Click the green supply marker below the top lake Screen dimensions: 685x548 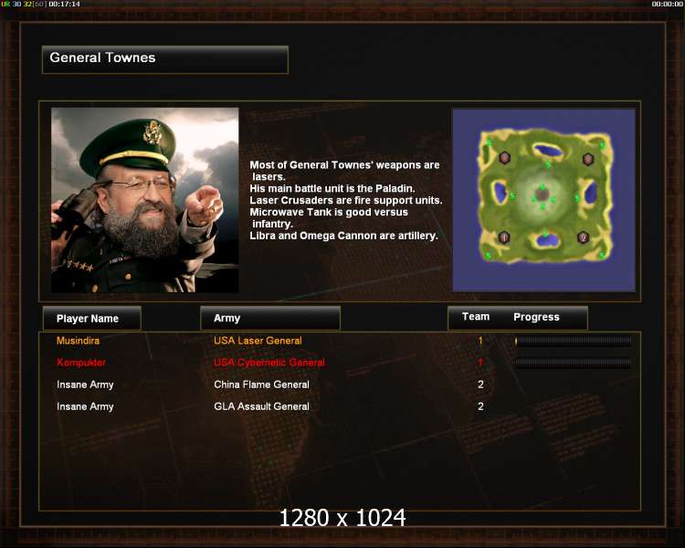[x=548, y=164]
